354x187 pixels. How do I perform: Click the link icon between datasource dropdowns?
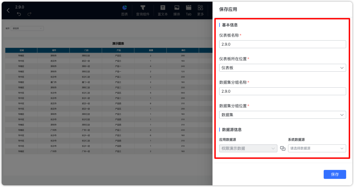point(283,148)
